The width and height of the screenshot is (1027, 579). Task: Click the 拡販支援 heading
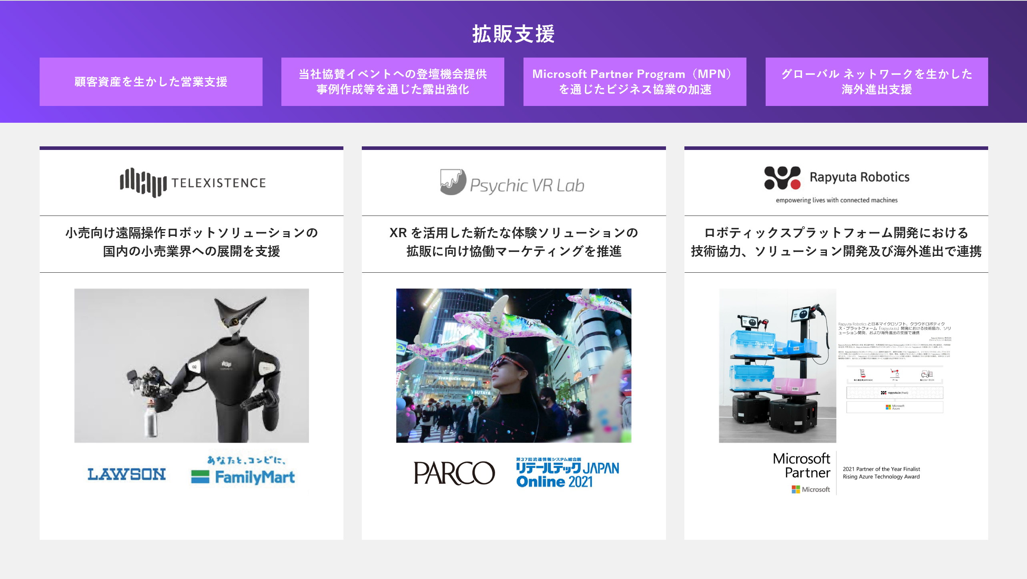[x=513, y=34]
